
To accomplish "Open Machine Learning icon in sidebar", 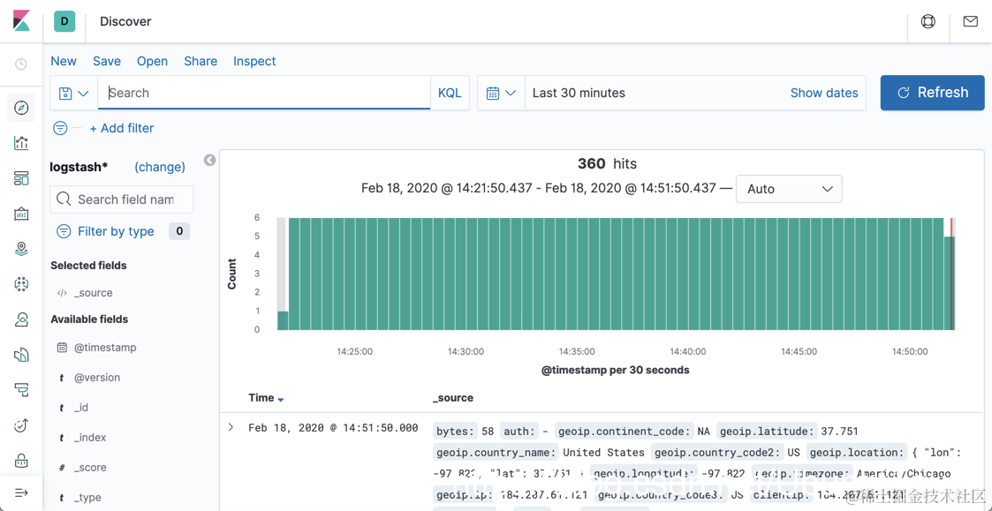I will point(21,284).
